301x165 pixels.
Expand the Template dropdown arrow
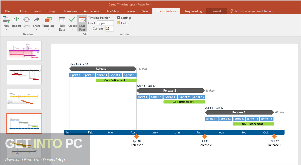coord(48,30)
